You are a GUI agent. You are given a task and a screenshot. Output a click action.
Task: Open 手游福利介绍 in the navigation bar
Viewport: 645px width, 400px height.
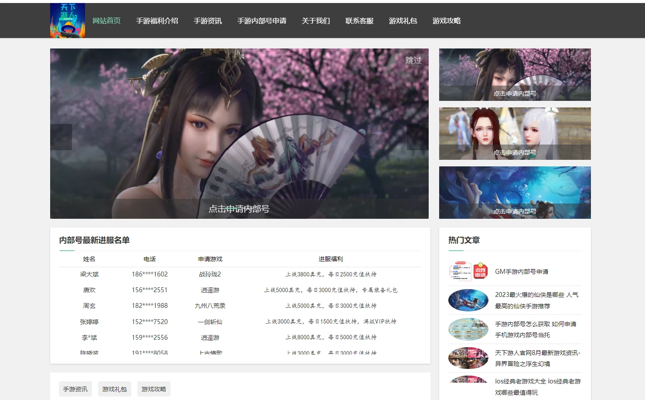[x=157, y=21]
